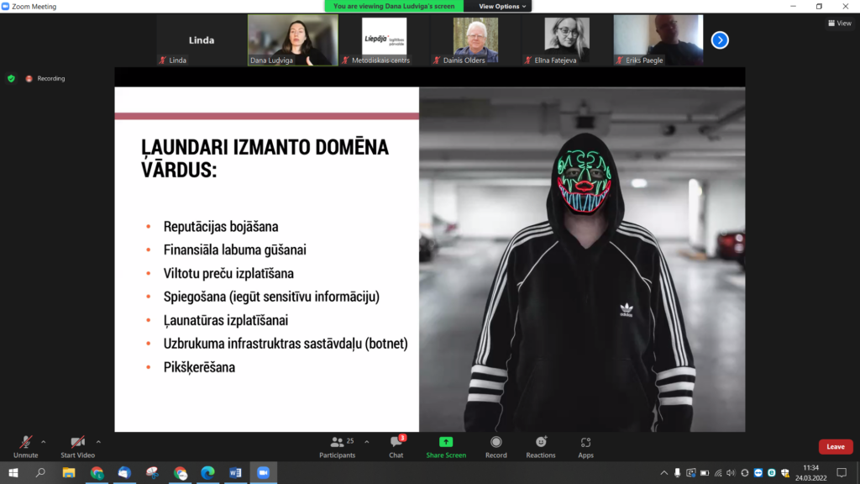Open Word from the Windows taskbar
Viewport: 860px width, 484px height.
(235, 473)
